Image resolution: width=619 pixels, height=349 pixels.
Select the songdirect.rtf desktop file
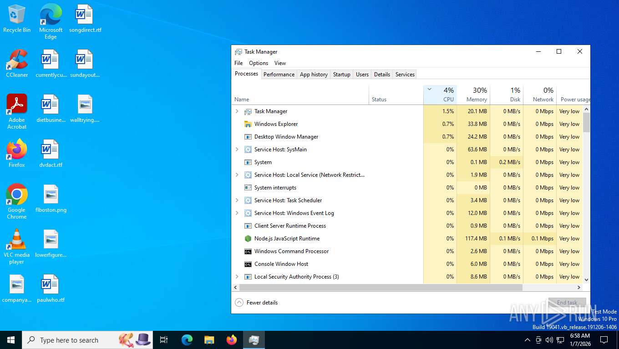pyautogui.click(x=85, y=19)
